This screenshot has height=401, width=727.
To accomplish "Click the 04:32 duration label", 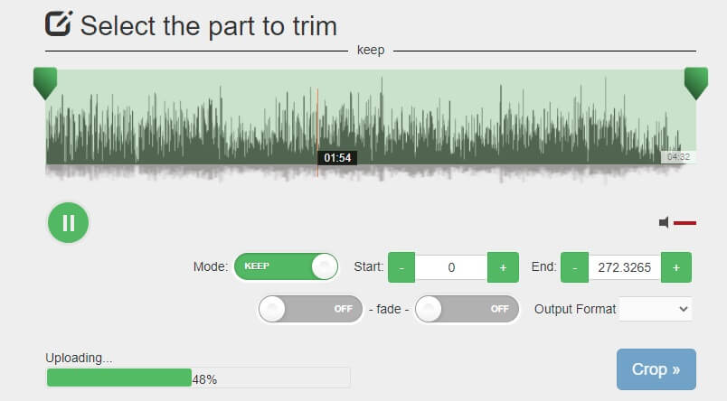I will 678,157.
